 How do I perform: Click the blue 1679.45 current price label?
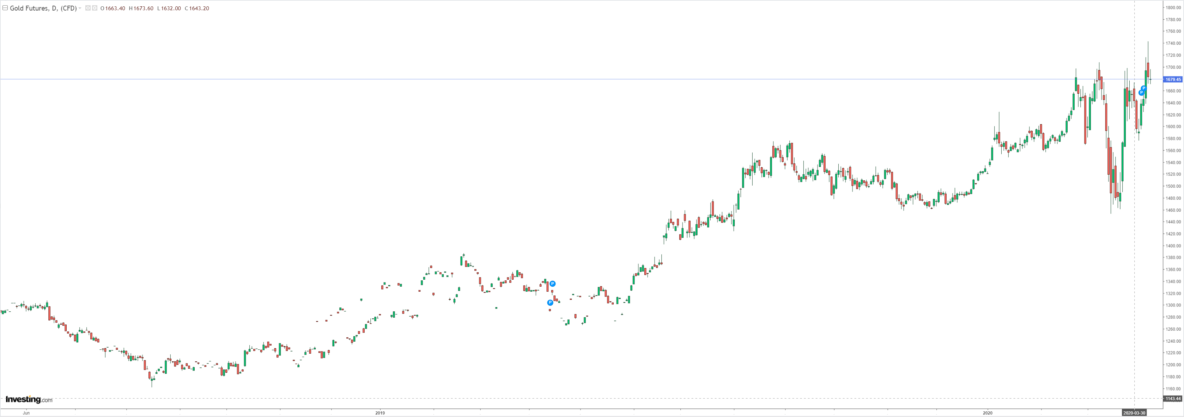coord(1173,79)
